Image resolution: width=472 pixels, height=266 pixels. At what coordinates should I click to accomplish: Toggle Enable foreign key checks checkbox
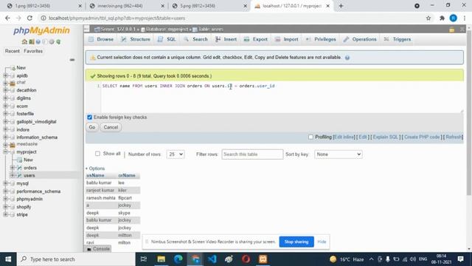pos(90,117)
